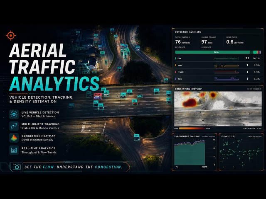266x199 pixels.
Task: Click the 'NOW' label on timeline axis
Action: [204, 167]
